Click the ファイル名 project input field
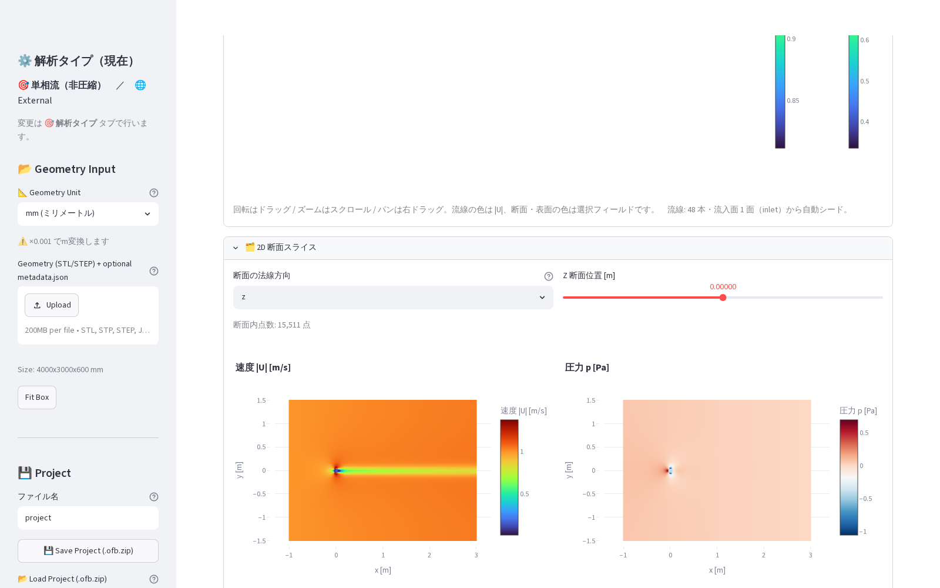940x588 pixels. [x=88, y=518]
